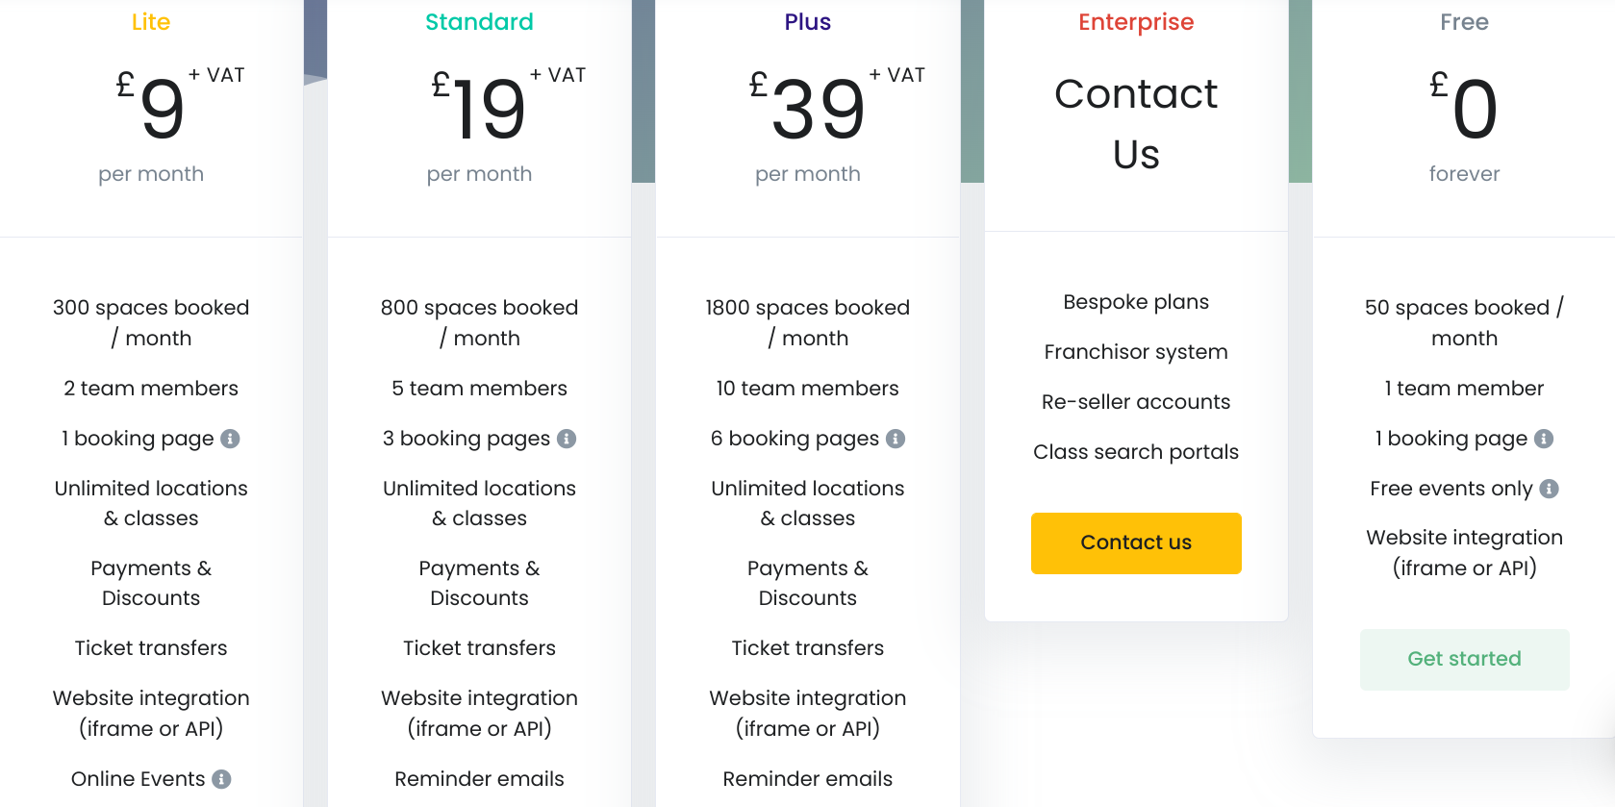Select the Lite plan heading

click(151, 22)
